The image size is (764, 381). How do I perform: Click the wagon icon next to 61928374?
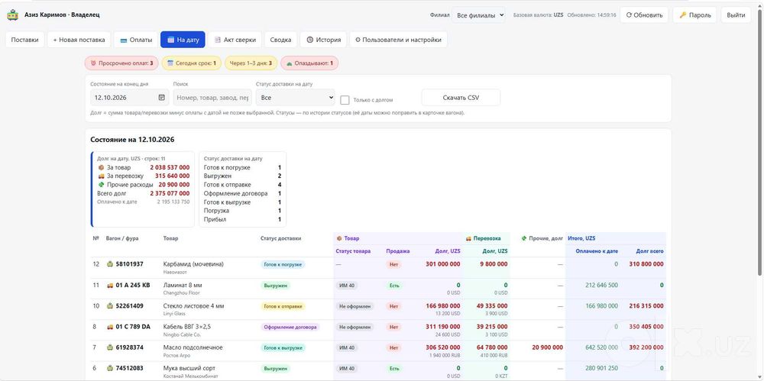click(110, 347)
